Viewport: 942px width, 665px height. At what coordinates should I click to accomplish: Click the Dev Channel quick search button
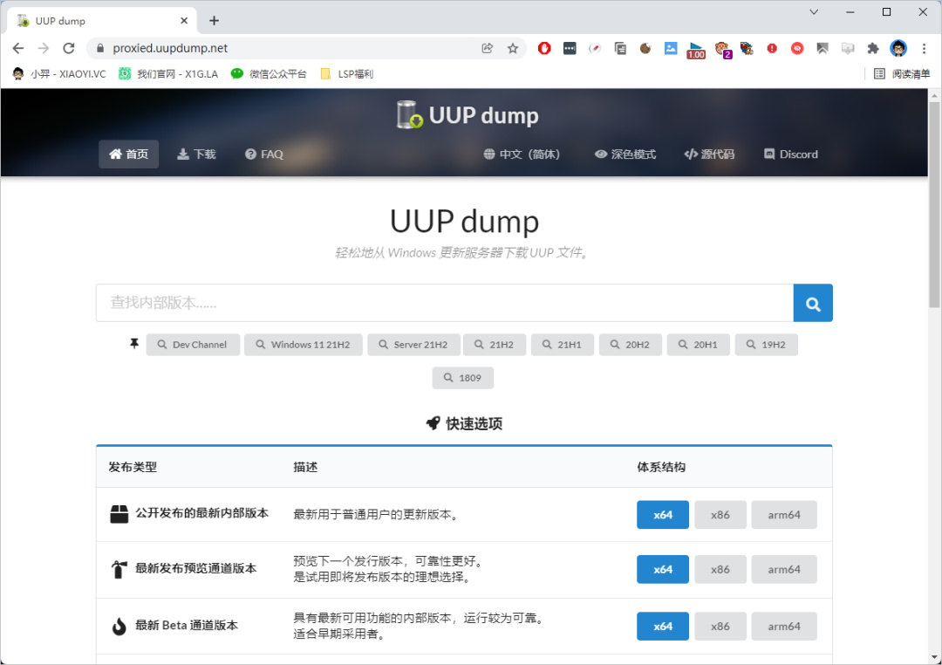pos(193,345)
